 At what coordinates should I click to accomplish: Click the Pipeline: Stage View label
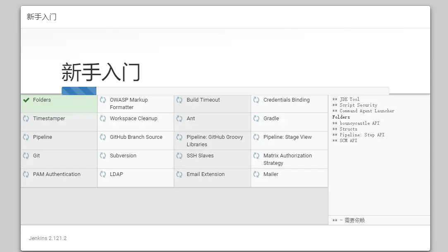pos(287,137)
